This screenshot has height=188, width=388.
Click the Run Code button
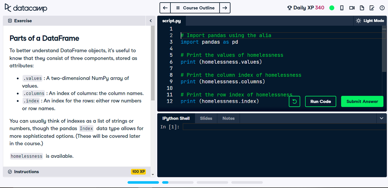pos(320,102)
